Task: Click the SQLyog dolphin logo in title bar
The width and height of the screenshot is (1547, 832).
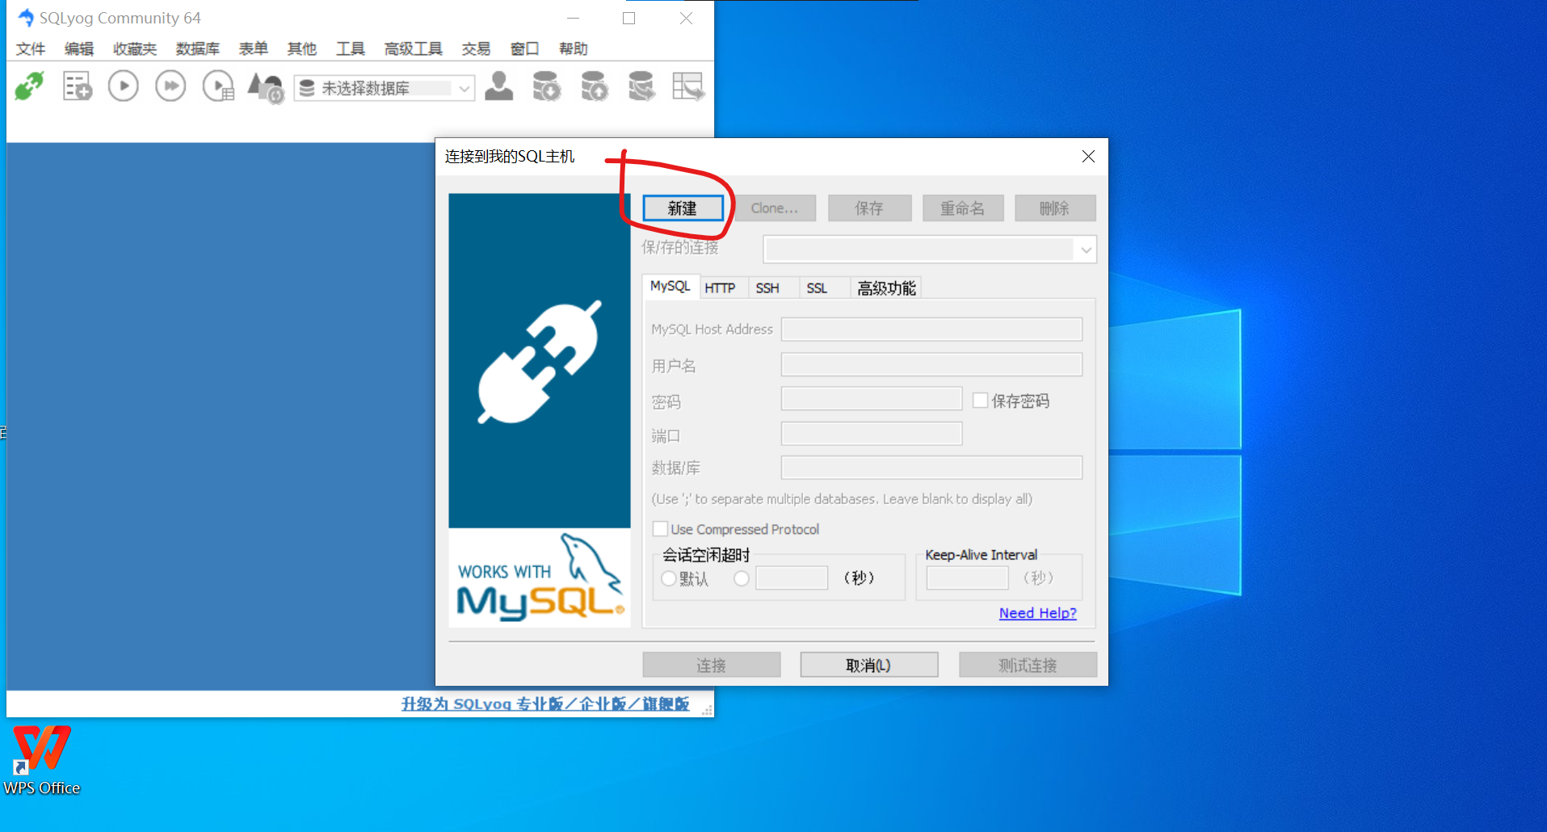Action: 26,18
